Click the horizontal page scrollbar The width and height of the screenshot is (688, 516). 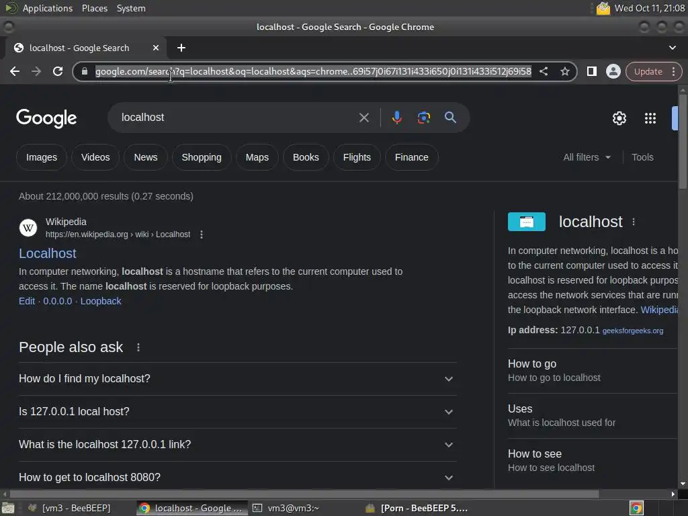304,494
